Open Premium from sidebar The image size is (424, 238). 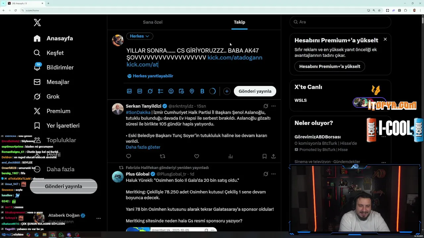(52, 111)
